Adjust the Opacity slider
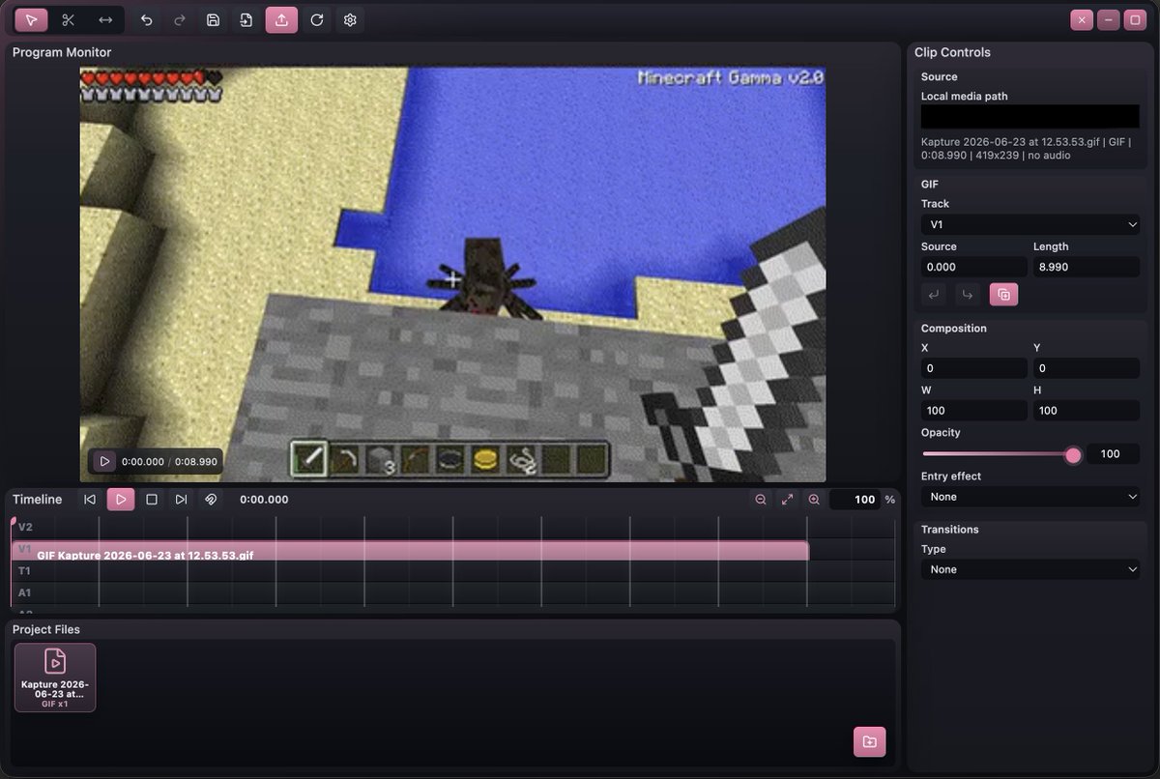The height and width of the screenshot is (779, 1160). [1001, 454]
